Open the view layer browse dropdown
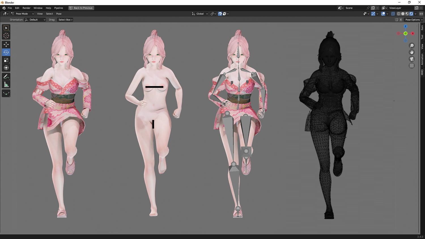Viewport: 425px width, 239px height. (x=384, y=8)
